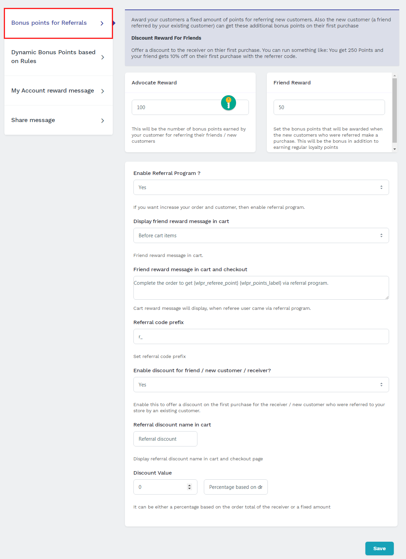Click chevron next to Dynamic Bonus Points based on Rules
The image size is (406, 559).
click(103, 57)
